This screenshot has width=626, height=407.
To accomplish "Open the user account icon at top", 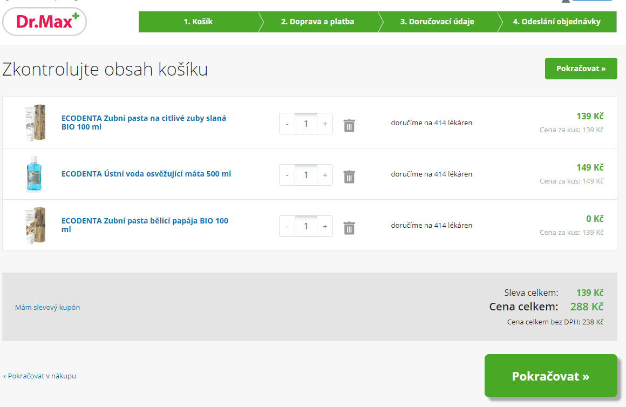I will pyautogui.click(x=564, y=2).
